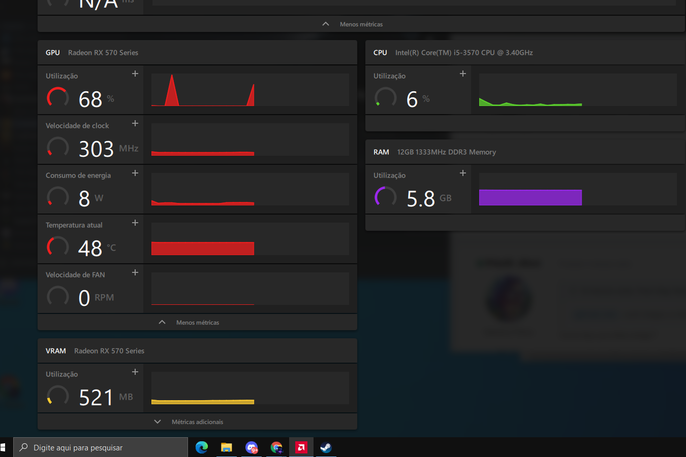Click the CPU Intel Core i5-3570 header
Image resolution: width=686 pixels, height=457 pixels.
pyautogui.click(x=525, y=53)
